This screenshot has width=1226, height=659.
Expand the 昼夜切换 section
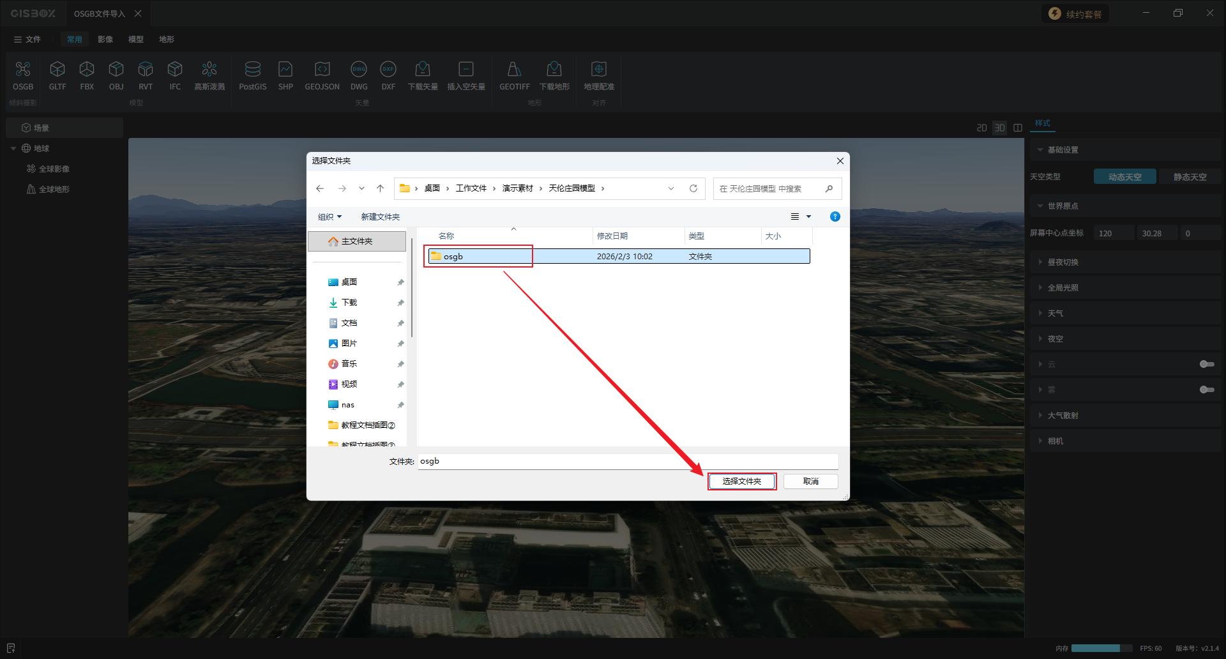click(x=1063, y=262)
